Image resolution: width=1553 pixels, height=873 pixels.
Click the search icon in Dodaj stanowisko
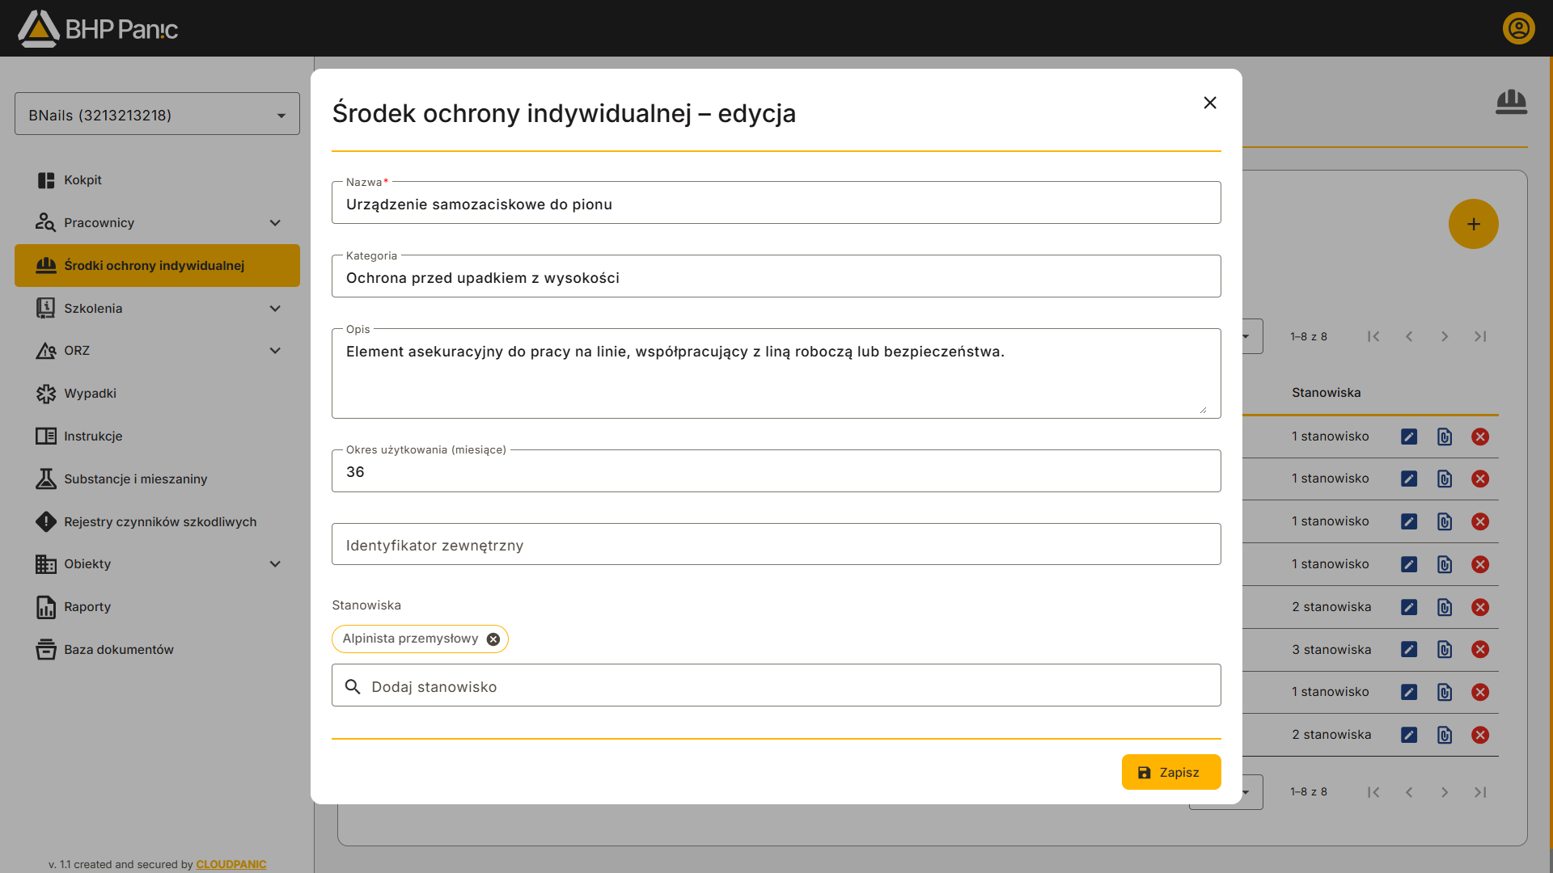353,686
